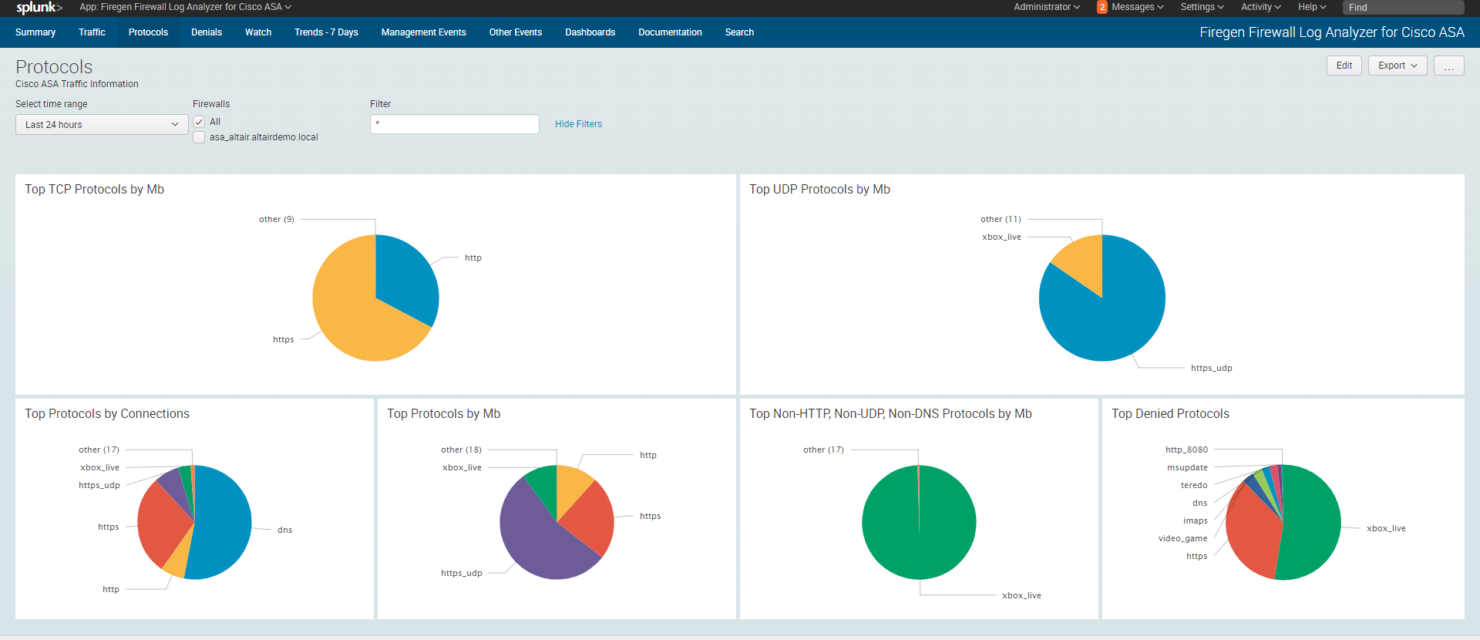Screen dimensions: 1480x640
Task: Click the Edit button
Action: (1344, 66)
